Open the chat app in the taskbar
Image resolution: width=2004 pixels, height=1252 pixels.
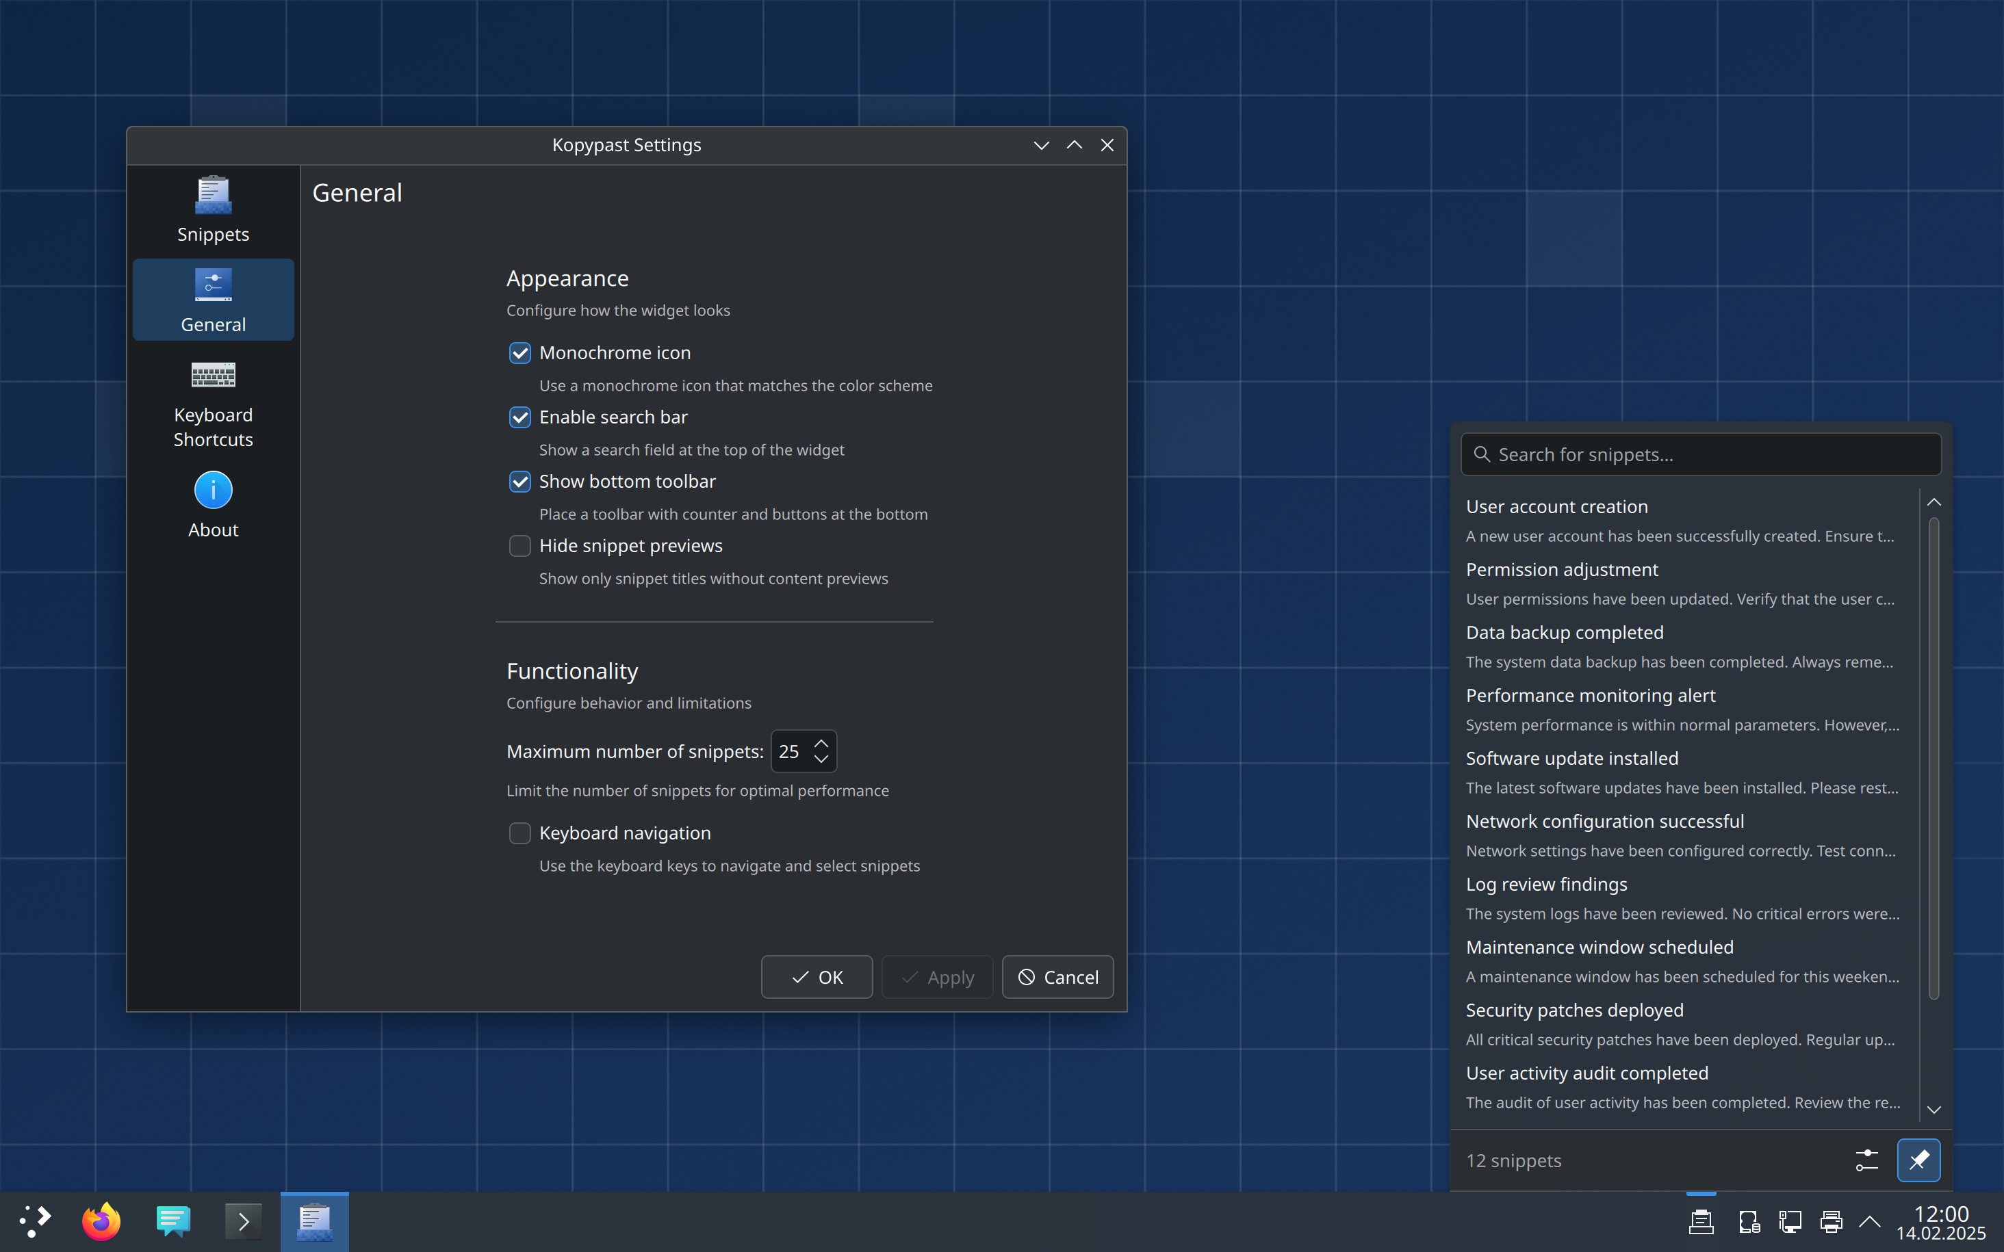coord(173,1221)
